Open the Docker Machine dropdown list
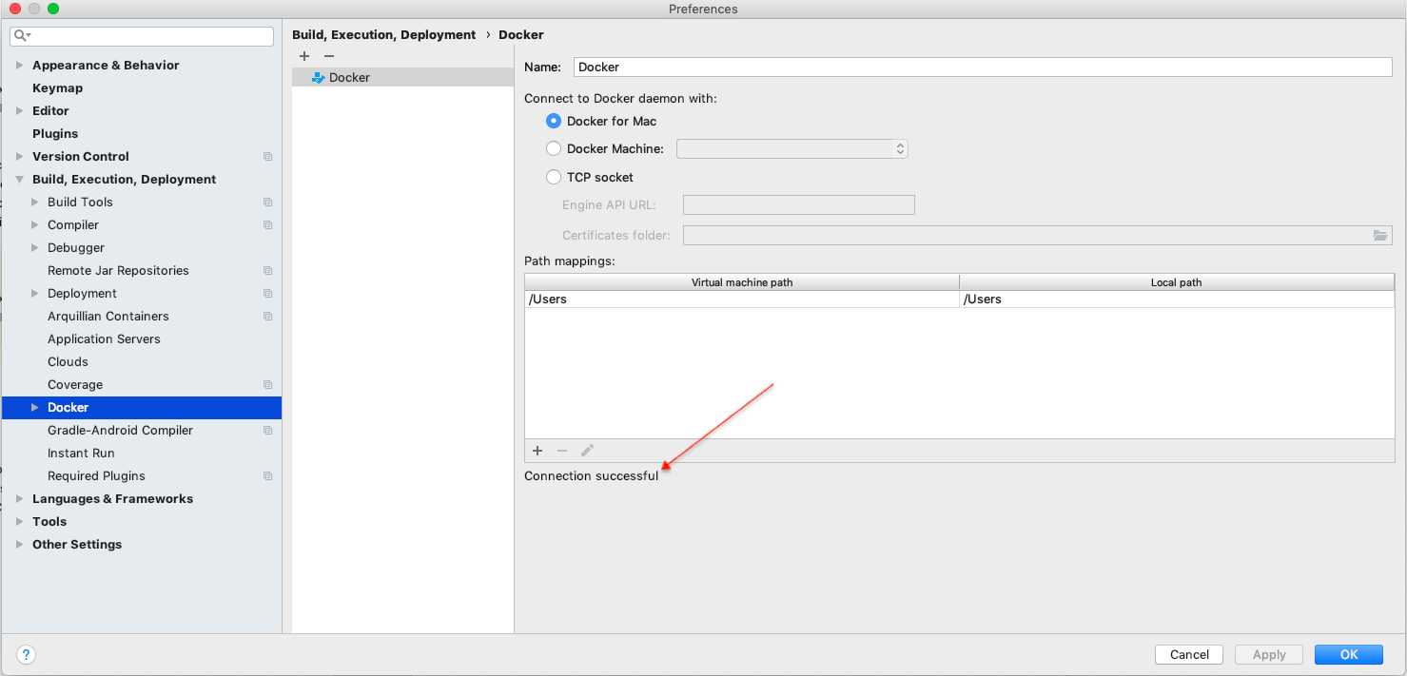The width and height of the screenshot is (1407, 676). [792, 148]
